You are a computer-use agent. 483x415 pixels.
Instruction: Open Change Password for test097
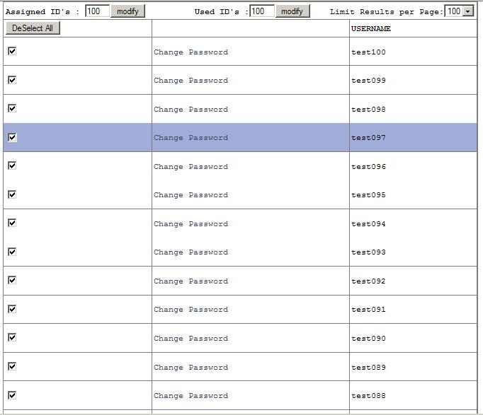pyautogui.click(x=191, y=137)
